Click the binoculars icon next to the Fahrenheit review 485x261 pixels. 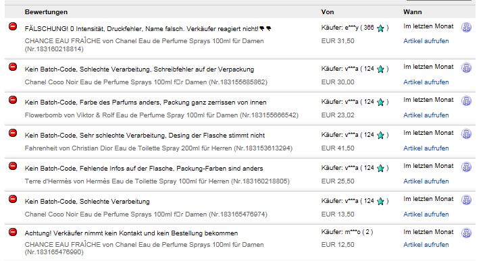(467, 134)
